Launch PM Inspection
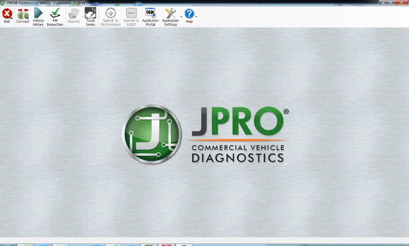Viewport: 409px width, 246px height. coord(55,17)
